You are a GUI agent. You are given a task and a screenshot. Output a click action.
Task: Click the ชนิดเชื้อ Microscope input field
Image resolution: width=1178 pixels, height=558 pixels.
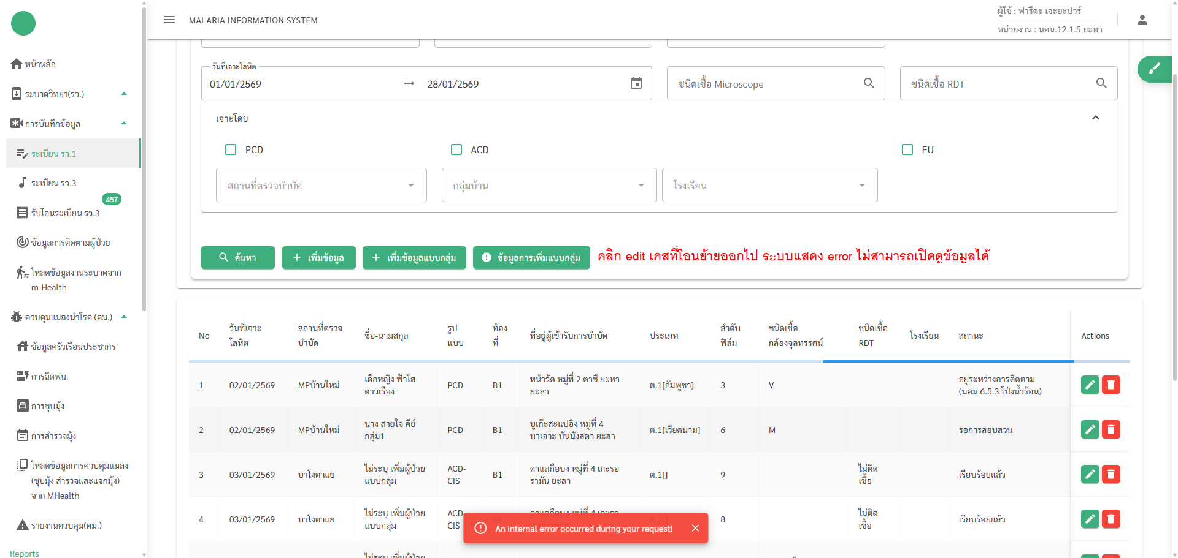(x=767, y=84)
